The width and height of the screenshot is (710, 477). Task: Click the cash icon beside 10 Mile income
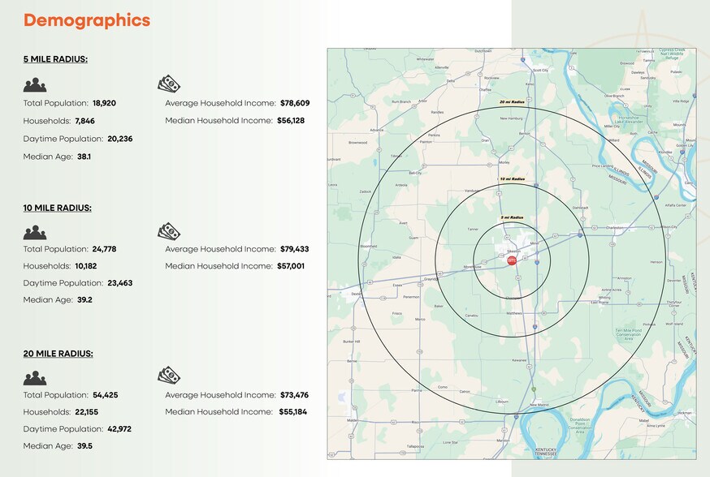point(169,231)
